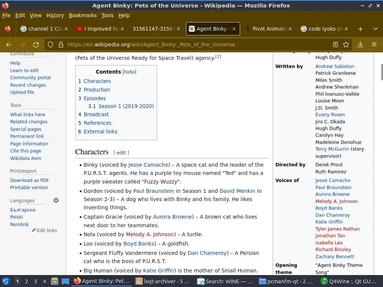
Task: Open the Edit menu
Action: tap(20, 15)
